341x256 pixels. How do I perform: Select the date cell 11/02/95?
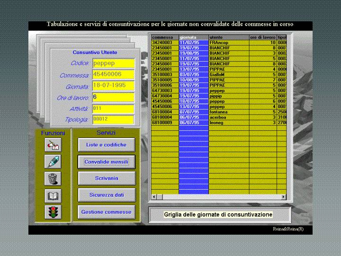point(194,43)
